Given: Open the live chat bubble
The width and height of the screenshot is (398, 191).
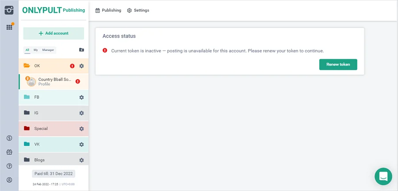Looking at the screenshot, I should [x=383, y=176].
